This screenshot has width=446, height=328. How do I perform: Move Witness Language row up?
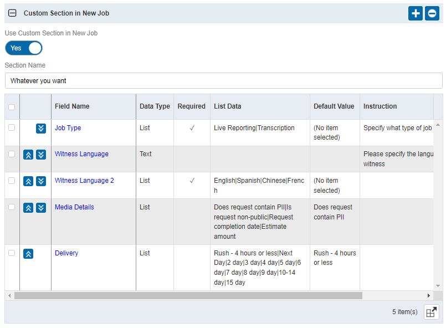coord(28,155)
